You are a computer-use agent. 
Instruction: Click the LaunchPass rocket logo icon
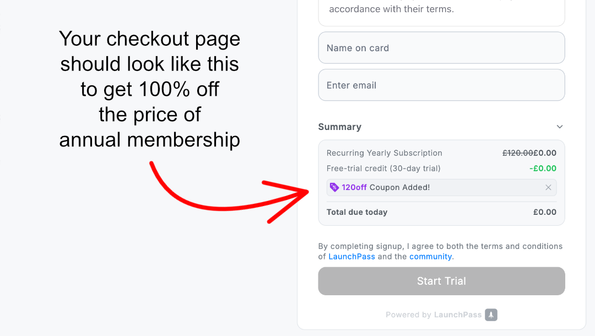[x=491, y=315]
